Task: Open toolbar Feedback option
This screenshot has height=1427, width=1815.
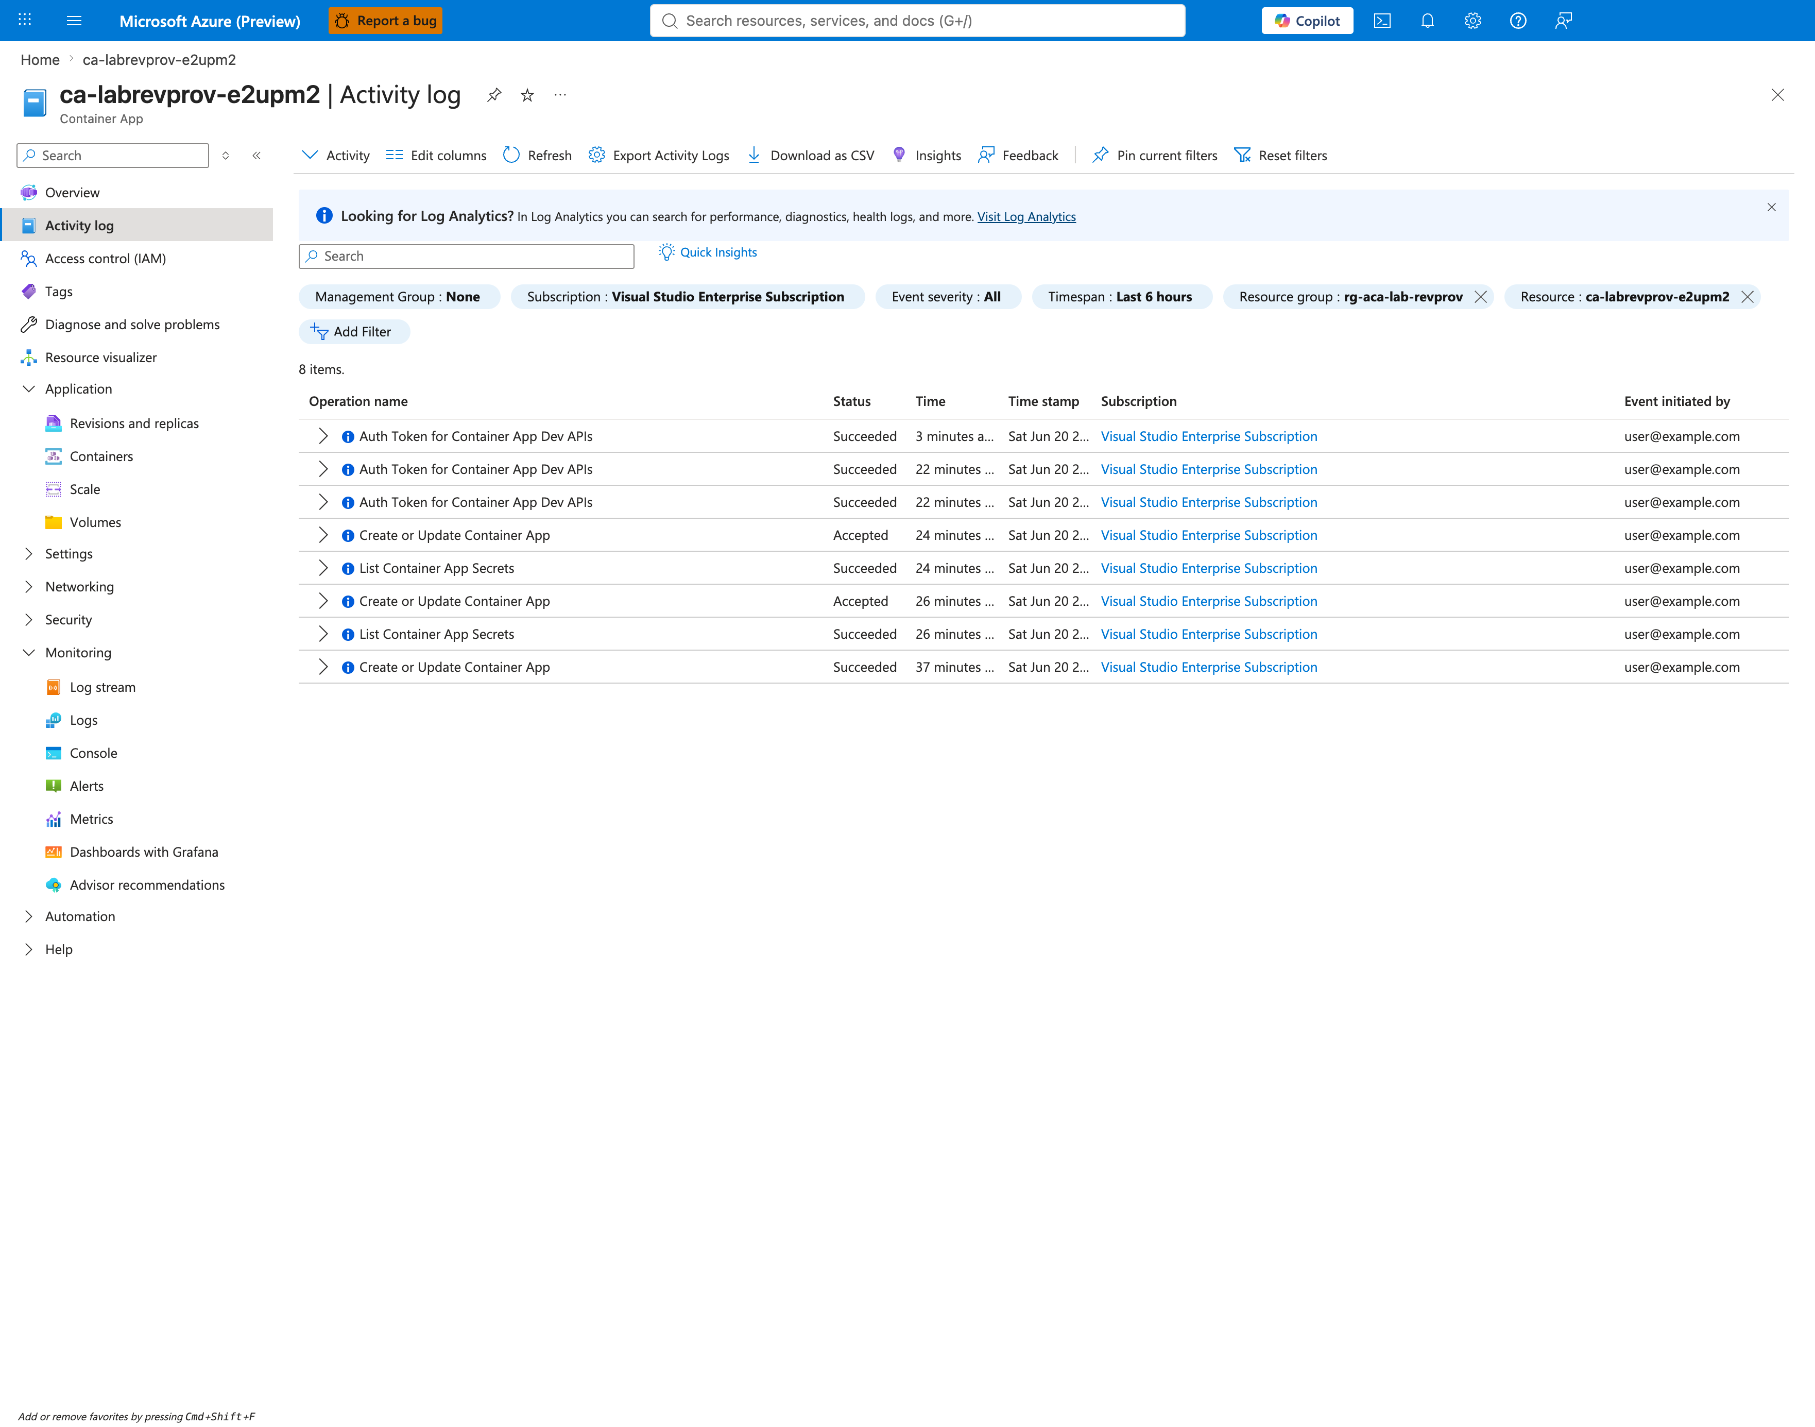Action: 1017,156
